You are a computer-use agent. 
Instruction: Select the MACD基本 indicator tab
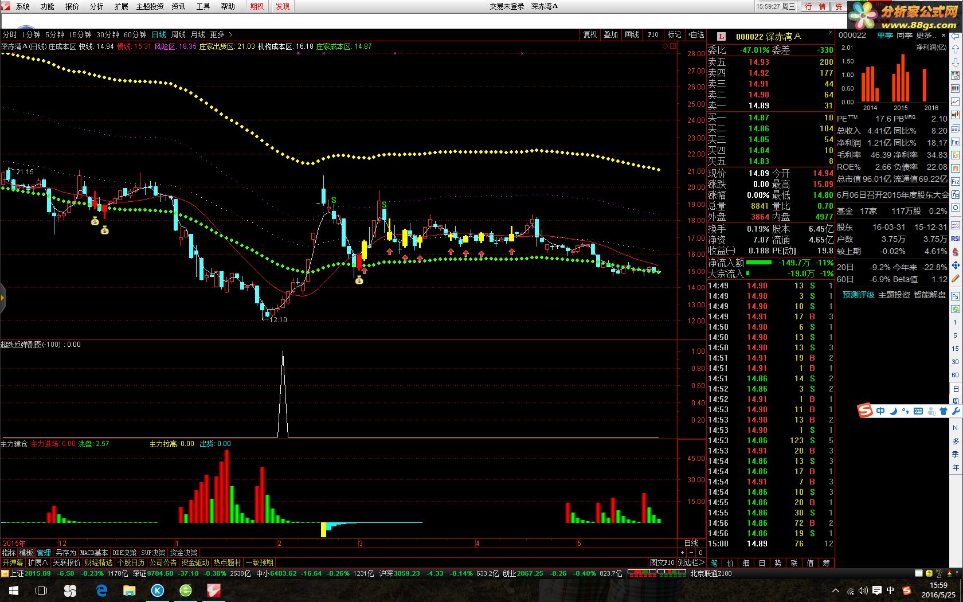point(93,553)
